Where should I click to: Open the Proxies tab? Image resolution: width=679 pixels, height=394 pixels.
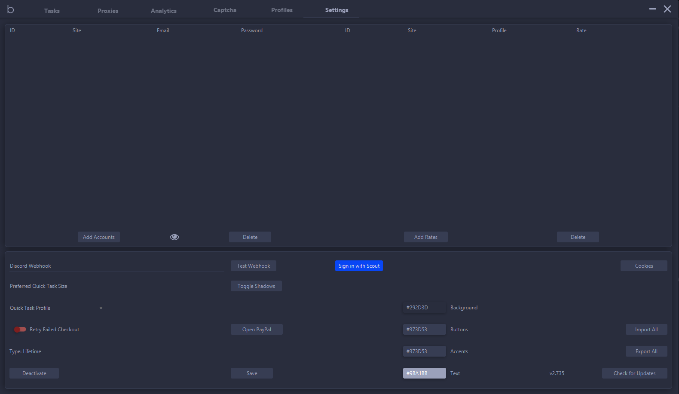point(107,11)
